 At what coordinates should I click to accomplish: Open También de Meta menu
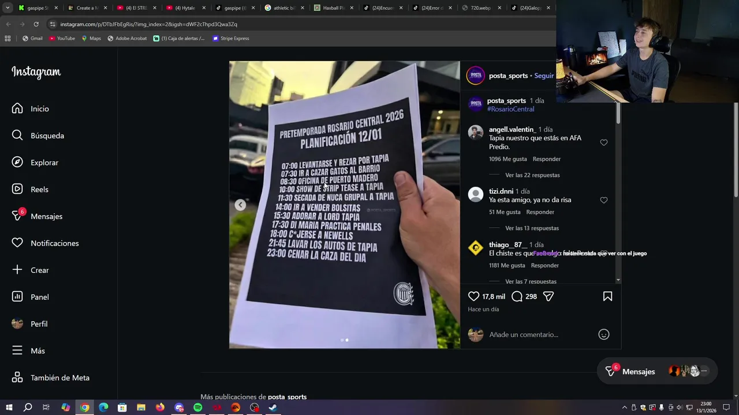coord(50,378)
